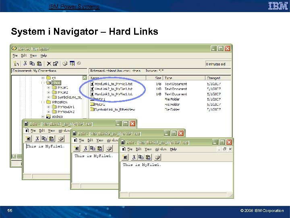Click New document icon in HardLink1 editor
Screen dimensions: 290x218
point(29,138)
